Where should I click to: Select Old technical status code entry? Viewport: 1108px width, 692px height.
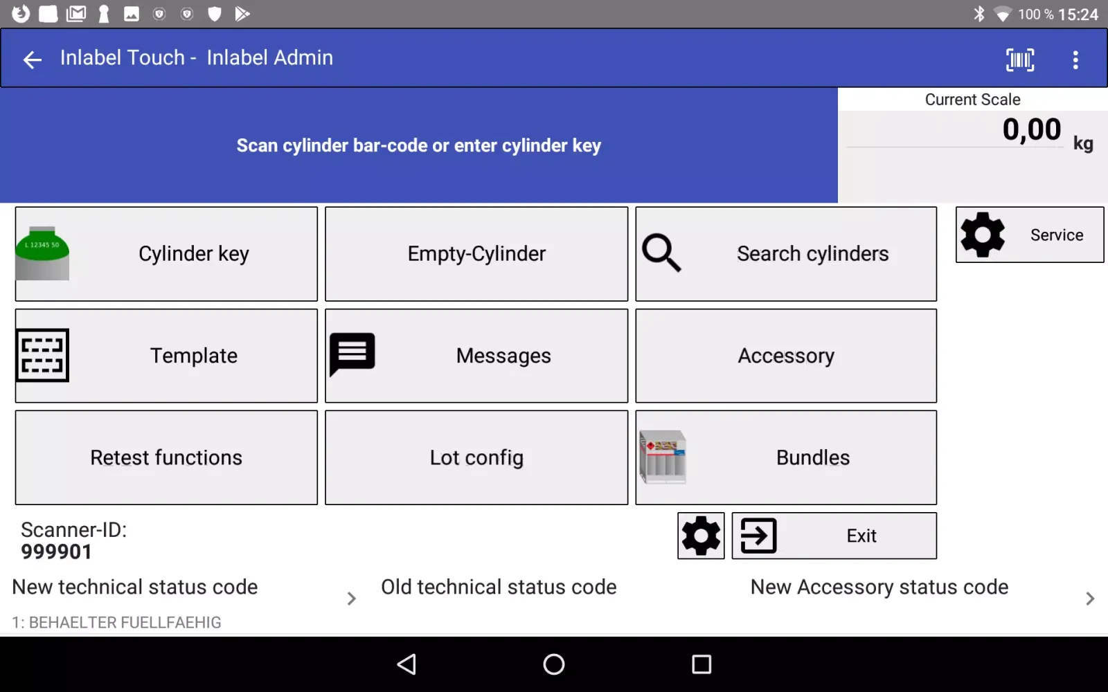click(x=499, y=587)
